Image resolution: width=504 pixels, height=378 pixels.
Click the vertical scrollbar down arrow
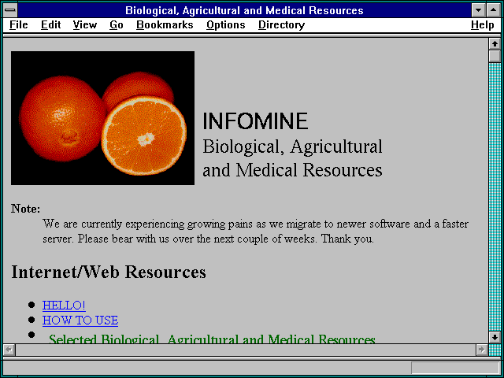click(495, 337)
